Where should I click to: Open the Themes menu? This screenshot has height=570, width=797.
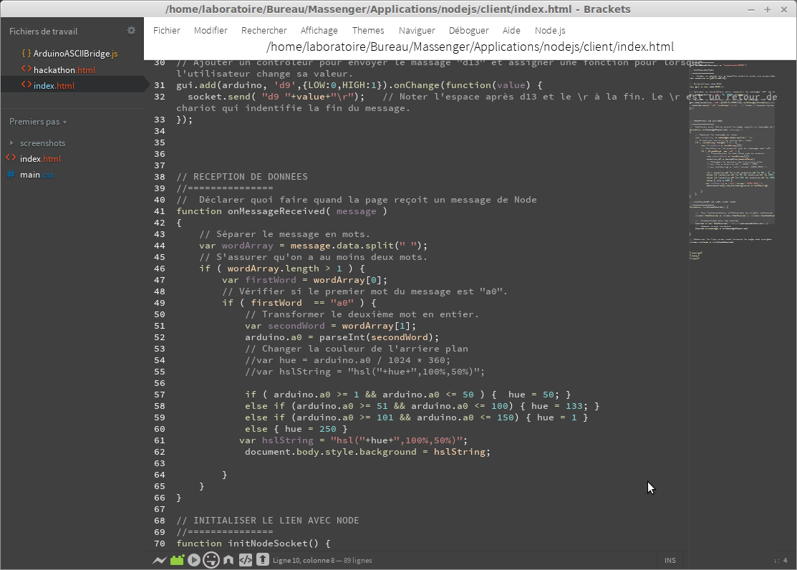coord(368,30)
